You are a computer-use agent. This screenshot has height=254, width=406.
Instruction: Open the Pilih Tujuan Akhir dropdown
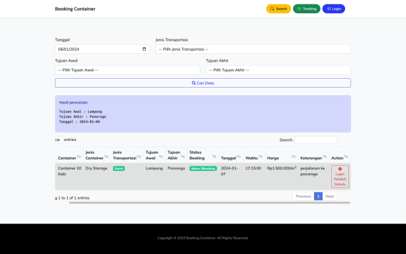point(278,70)
